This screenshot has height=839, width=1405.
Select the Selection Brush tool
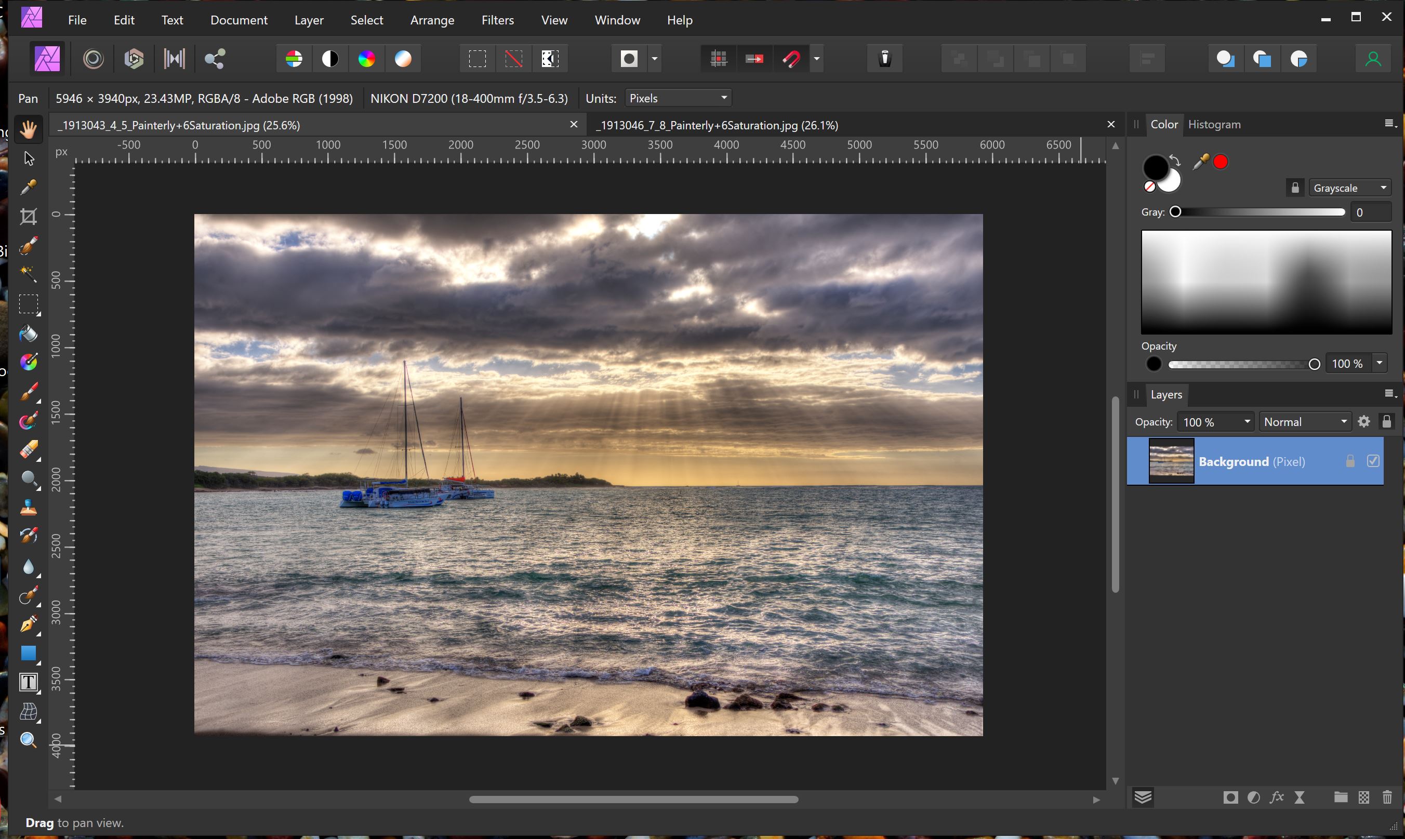coord(28,246)
